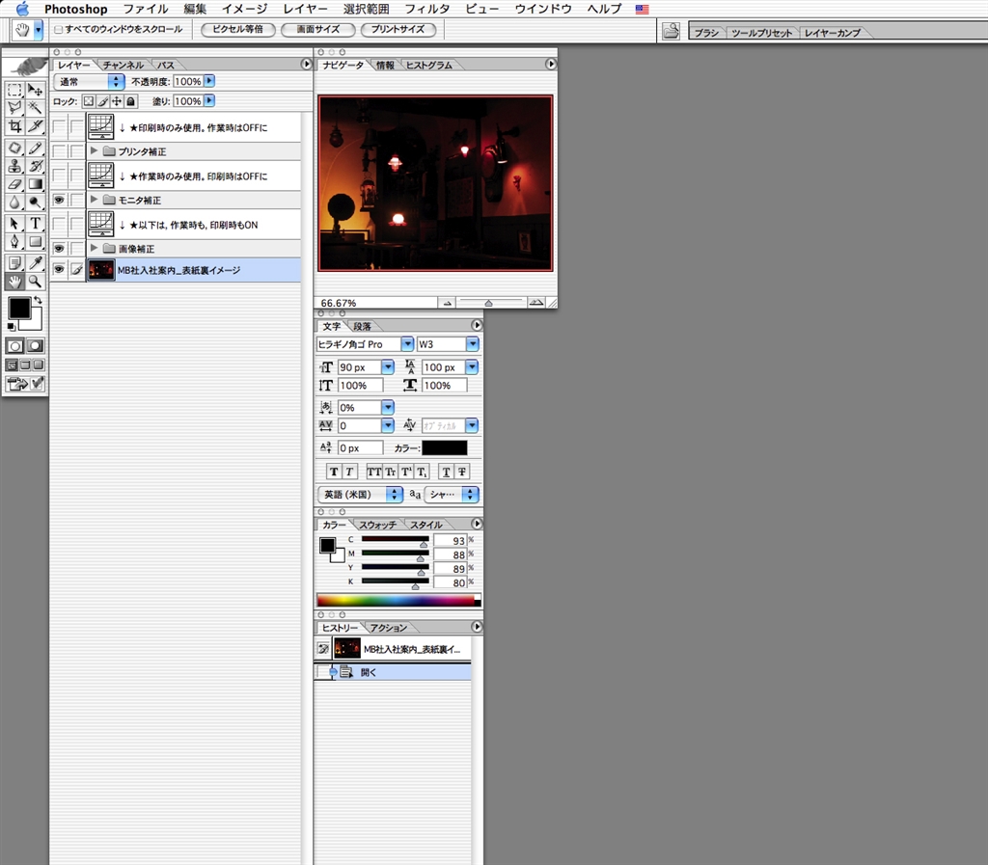The width and height of the screenshot is (988, 865).
Task: Select the Eyedropper tool
Action: (x=36, y=262)
